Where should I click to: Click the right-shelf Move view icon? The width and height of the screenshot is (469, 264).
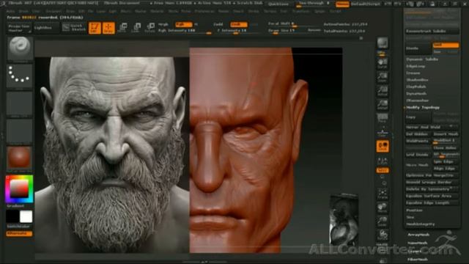point(383,208)
